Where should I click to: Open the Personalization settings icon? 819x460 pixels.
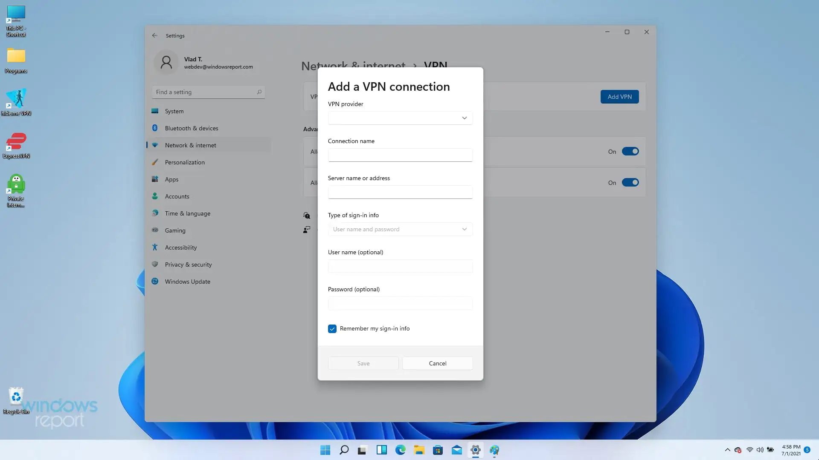155,162
